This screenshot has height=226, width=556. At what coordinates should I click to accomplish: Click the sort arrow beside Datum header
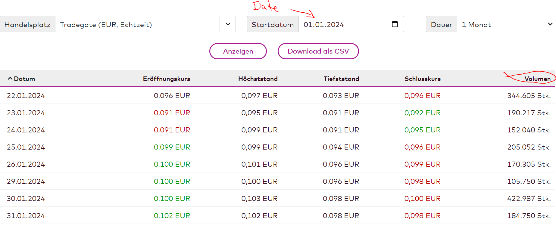10,79
